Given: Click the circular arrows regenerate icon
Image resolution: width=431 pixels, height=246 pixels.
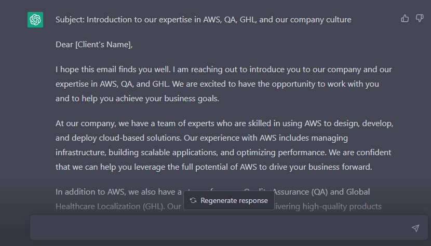Looking at the screenshot, I should [x=193, y=200].
